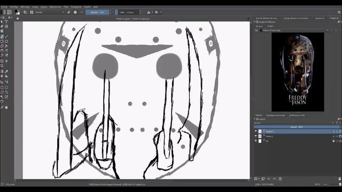Image resolution: width=342 pixels, height=192 pixels.
Task: Select the shape selection arrow tool
Action: [x=2, y=22]
